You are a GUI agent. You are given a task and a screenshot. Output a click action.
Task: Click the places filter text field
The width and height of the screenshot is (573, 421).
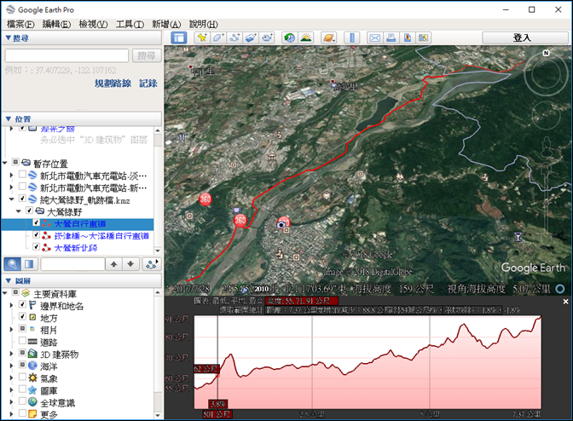tap(72, 264)
